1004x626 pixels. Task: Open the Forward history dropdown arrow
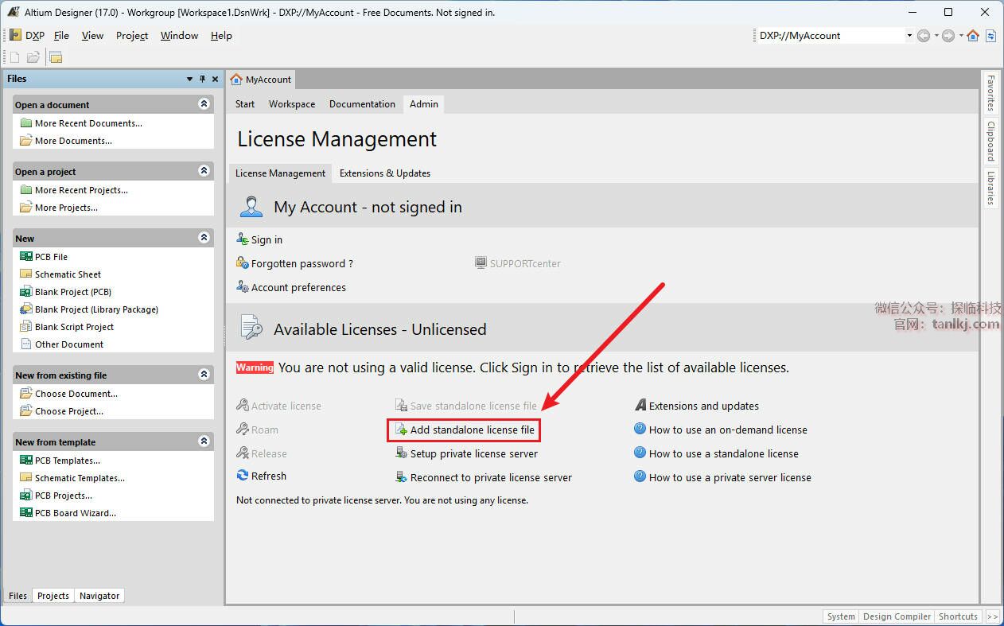click(x=960, y=36)
